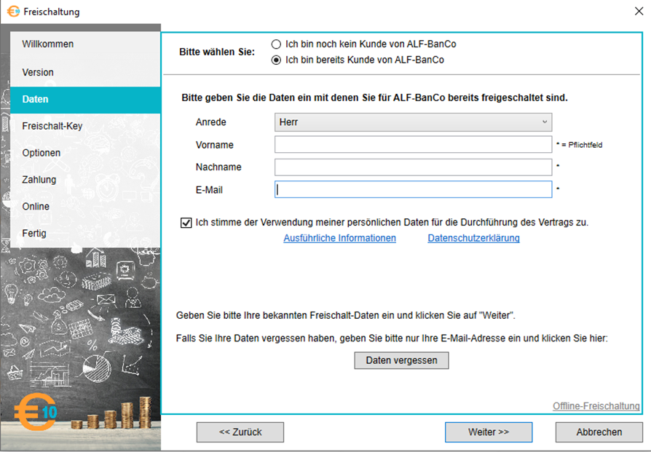
Task: Select the Online step in sidebar
Action: pyautogui.click(x=85, y=207)
